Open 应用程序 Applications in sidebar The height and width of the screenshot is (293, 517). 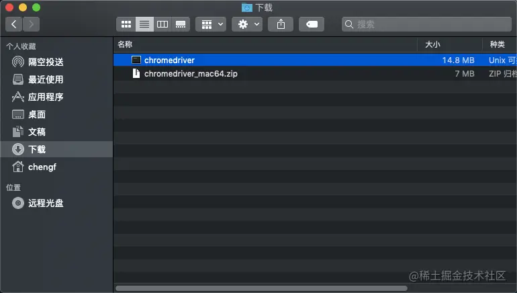tap(56, 97)
